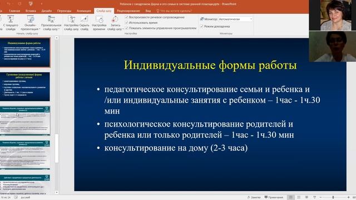Open the Переходы ribbon tab

tap(64, 11)
